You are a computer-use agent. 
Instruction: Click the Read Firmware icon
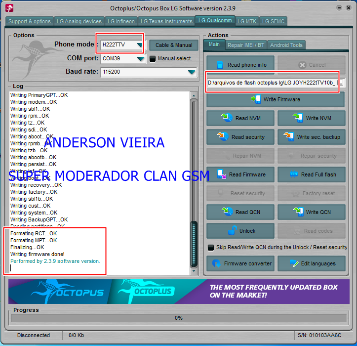pos(221,174)
